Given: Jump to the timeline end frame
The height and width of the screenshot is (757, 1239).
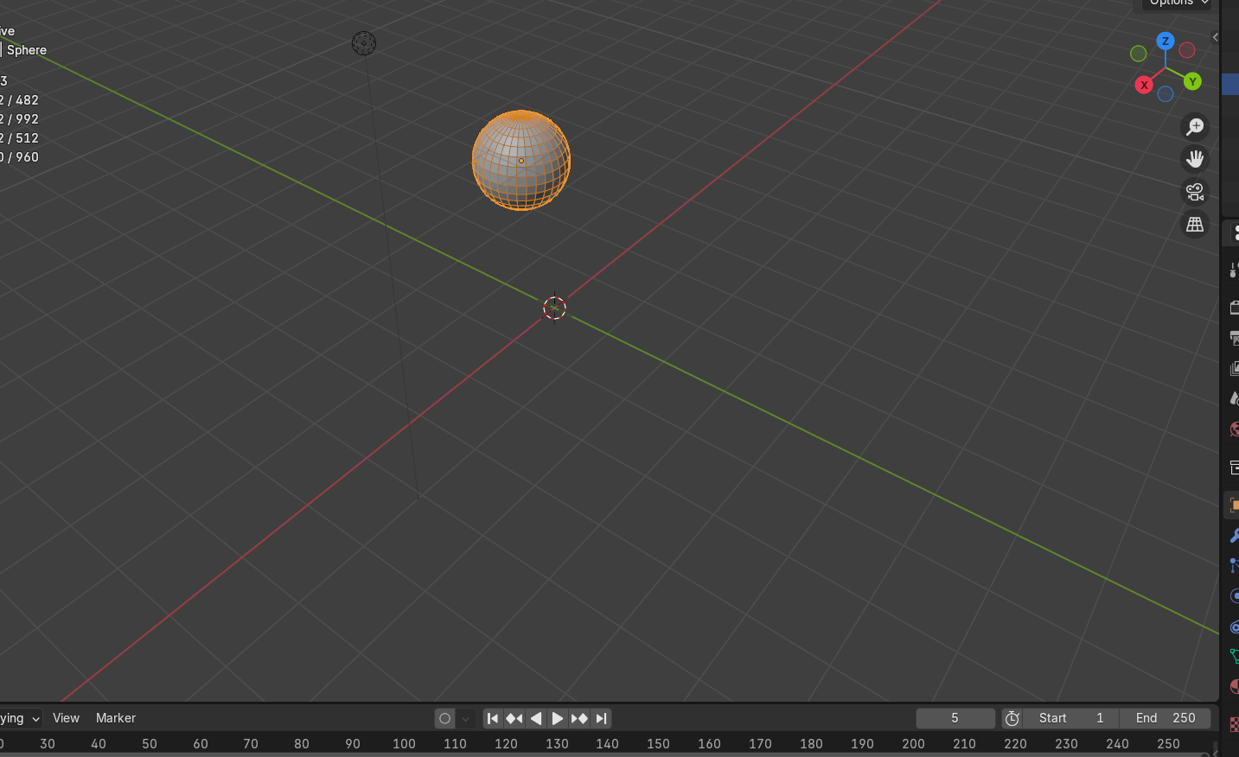Looking at the screenshot, I should (601, 718).
